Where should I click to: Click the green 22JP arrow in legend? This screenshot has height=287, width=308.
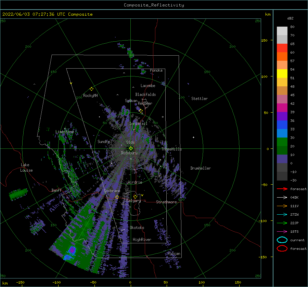[282, 223]
